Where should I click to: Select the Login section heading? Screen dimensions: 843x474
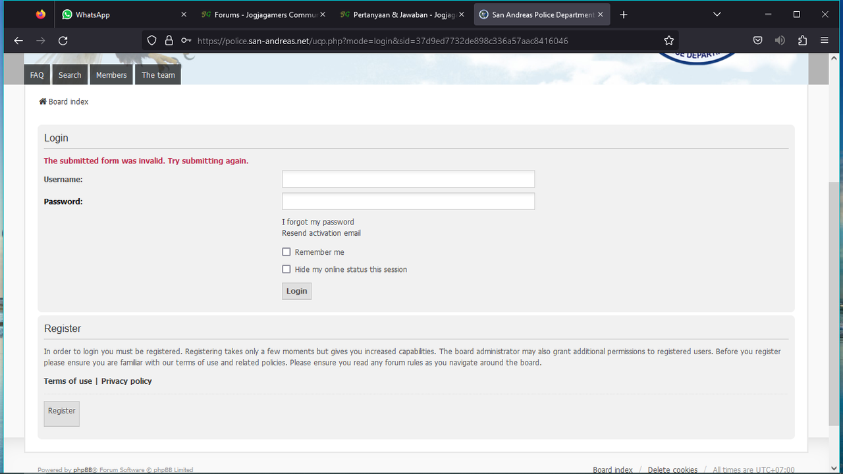click(56, 138)
